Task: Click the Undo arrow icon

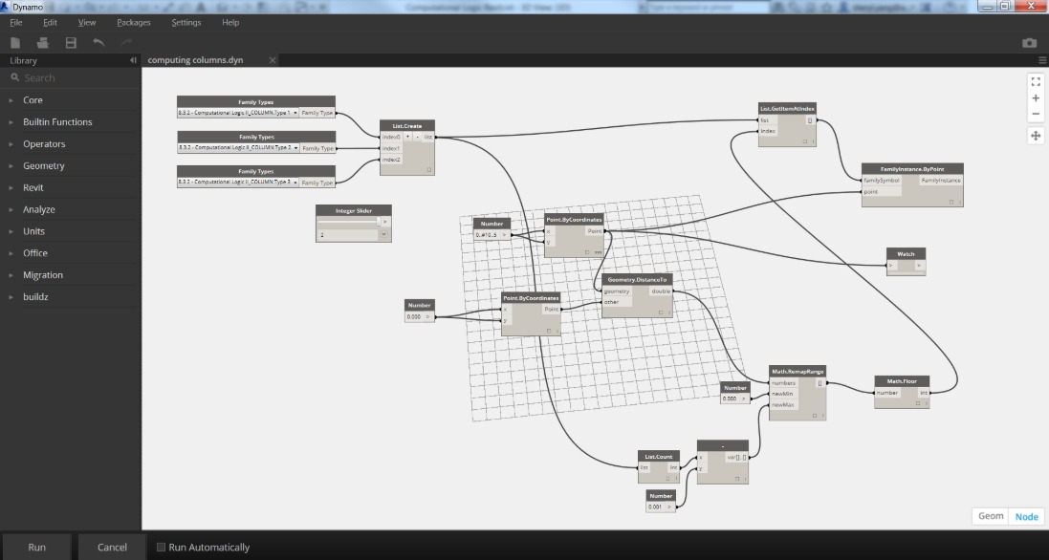Action: (x=99, y=43)
